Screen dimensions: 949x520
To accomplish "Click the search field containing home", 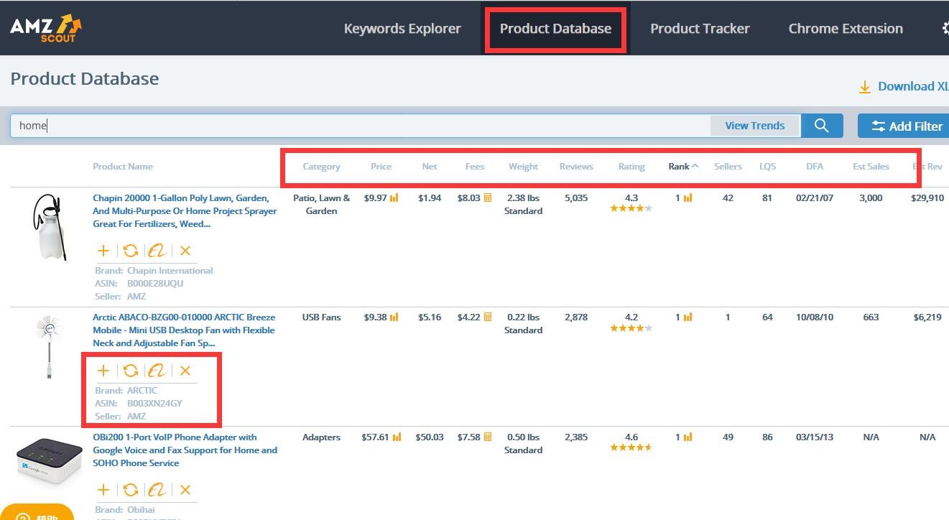I will [359, 126].
